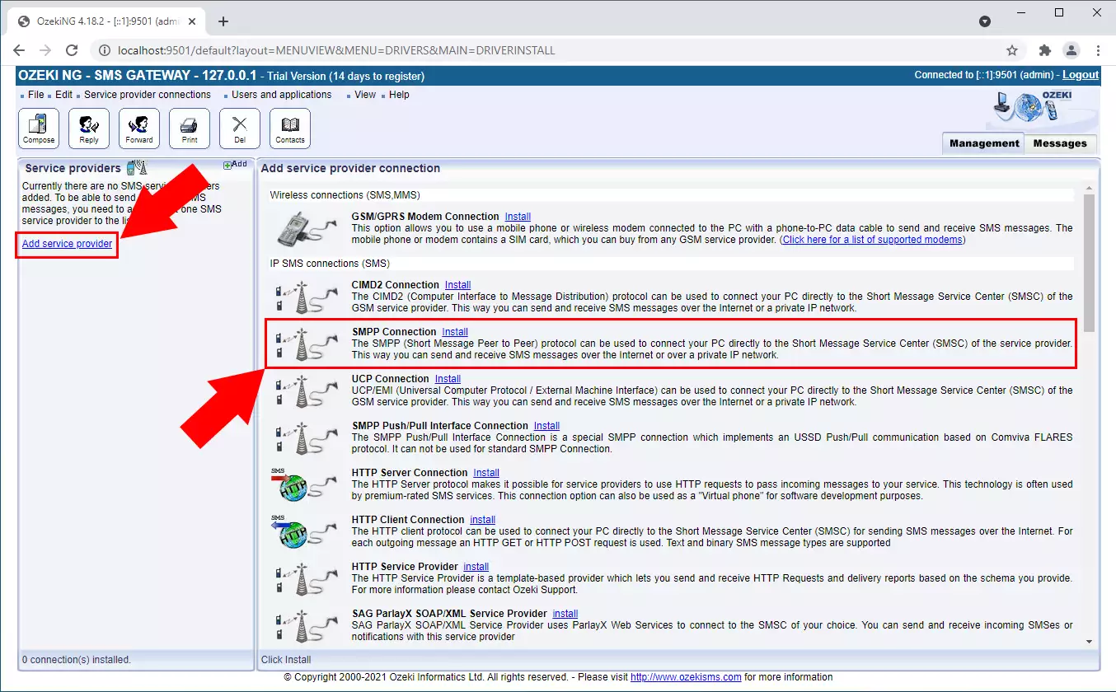Viewport: 1116px width, 692px height.
Task: Click the site info icon in address bar
Action: [104, 50]
